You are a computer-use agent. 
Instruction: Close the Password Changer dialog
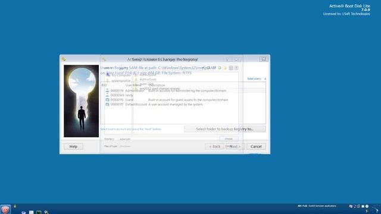(x=264, y=59)
